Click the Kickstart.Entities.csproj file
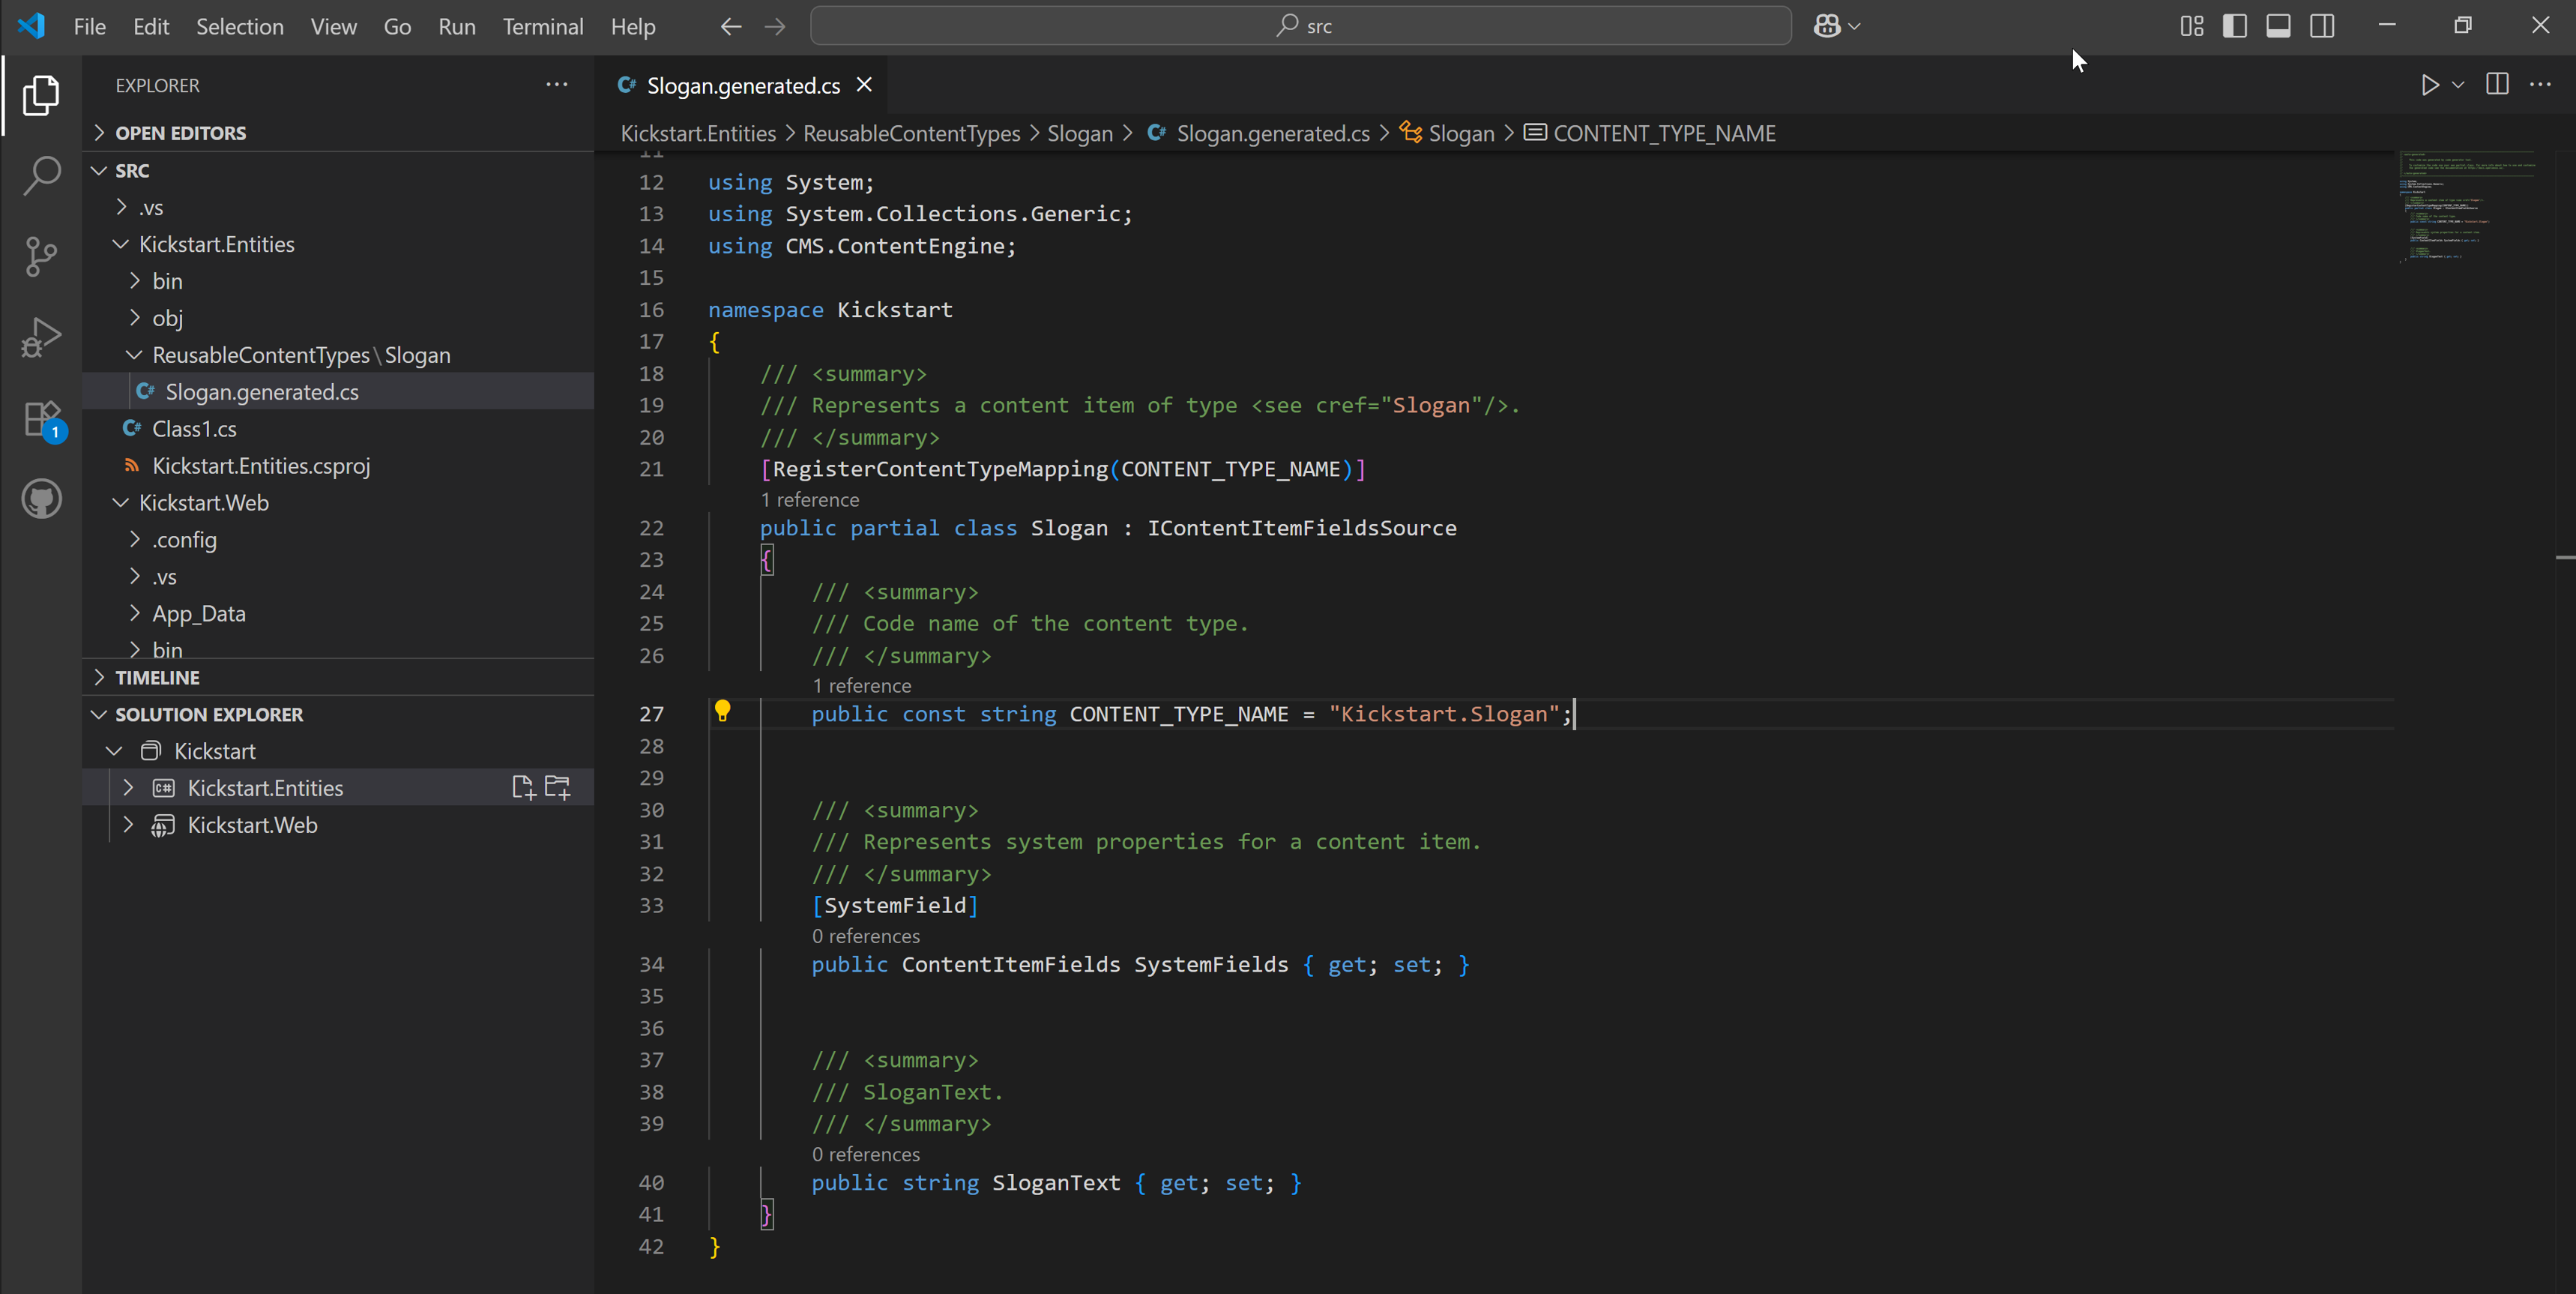The height and width of the screenshot is (1294, 2576). 261,466
